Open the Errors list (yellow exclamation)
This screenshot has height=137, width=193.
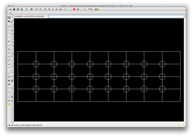[9, 105]
